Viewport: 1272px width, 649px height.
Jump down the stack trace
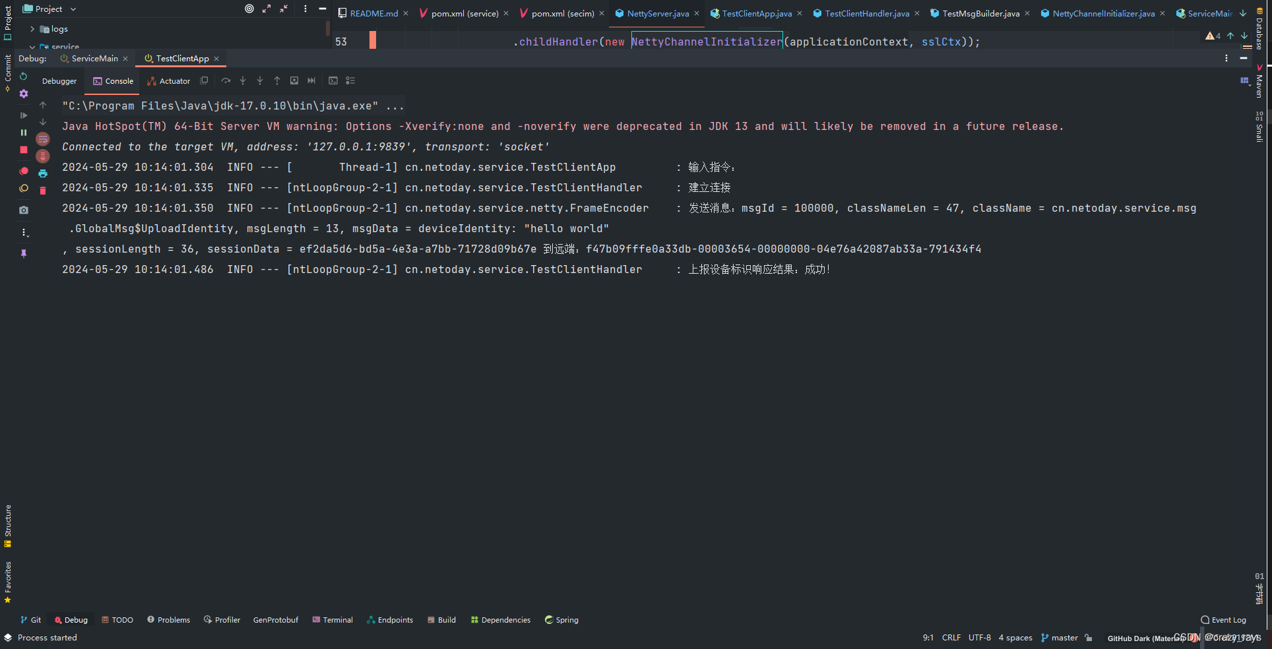pos(43,122)
